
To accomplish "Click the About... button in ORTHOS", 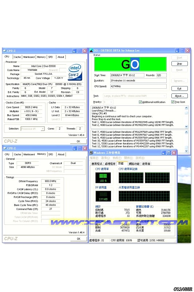I will pos(179,96).
